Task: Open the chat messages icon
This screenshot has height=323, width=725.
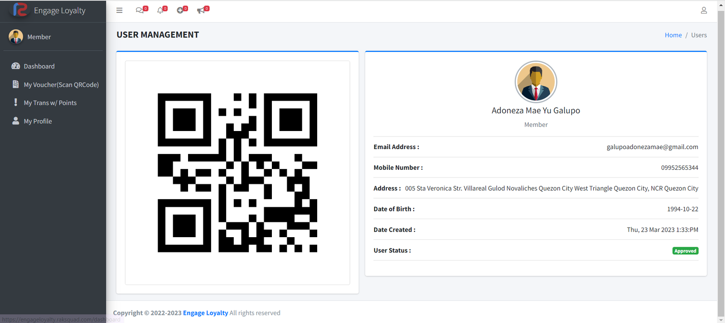Action: point(140,10)
